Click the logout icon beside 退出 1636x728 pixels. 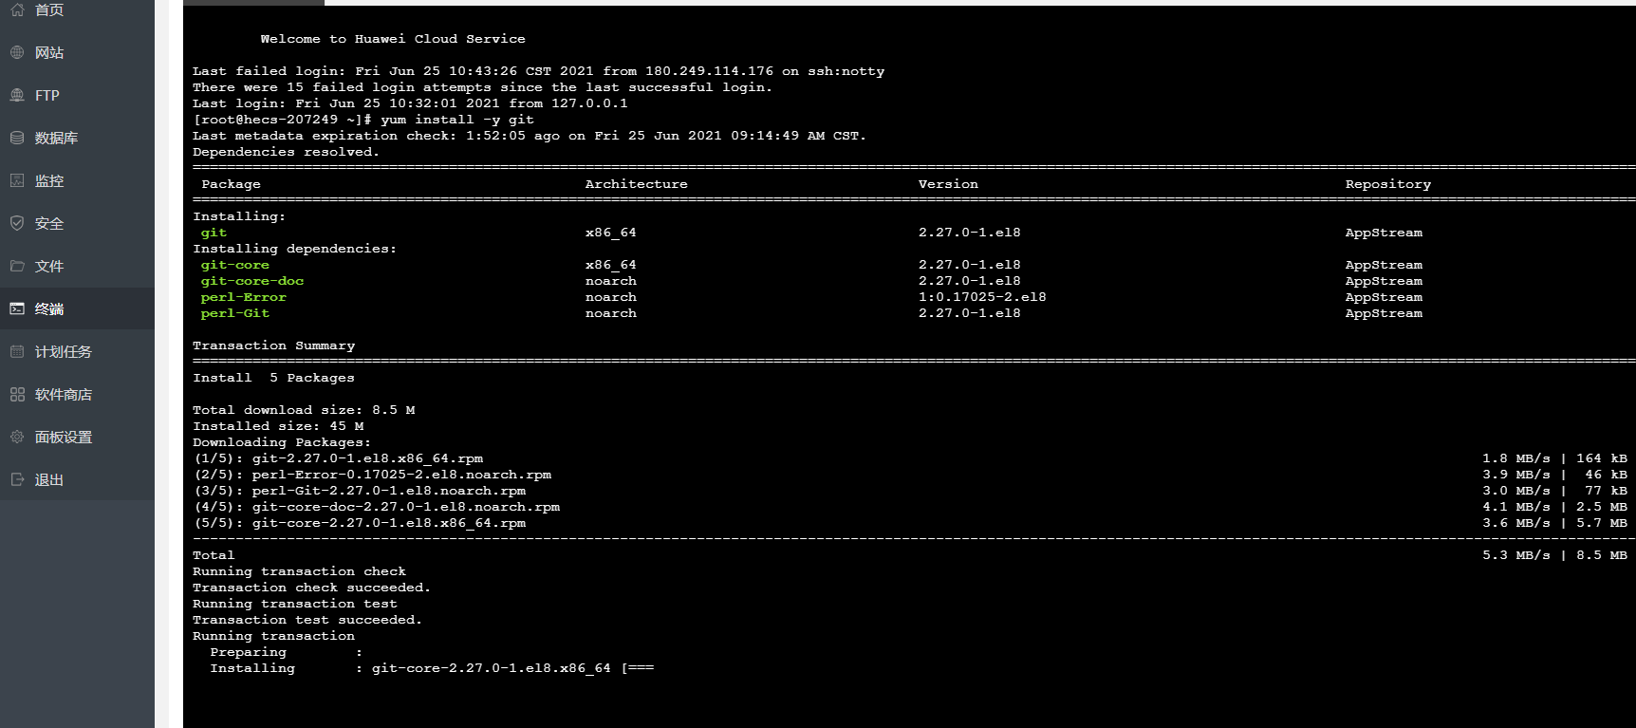point(17,479)
